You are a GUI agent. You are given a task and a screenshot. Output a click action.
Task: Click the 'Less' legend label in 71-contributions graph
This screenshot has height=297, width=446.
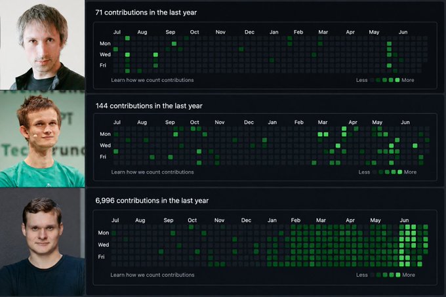(x=361, y=80)
